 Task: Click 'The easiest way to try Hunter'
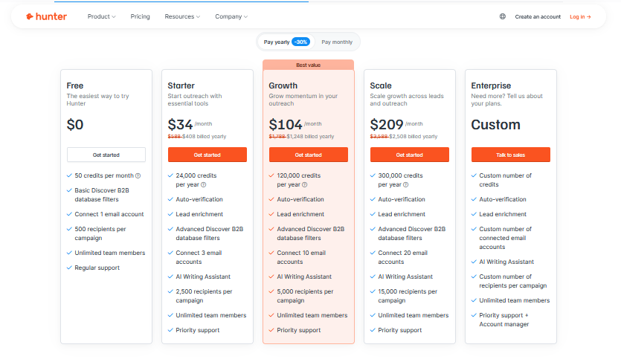coord(98,100)
